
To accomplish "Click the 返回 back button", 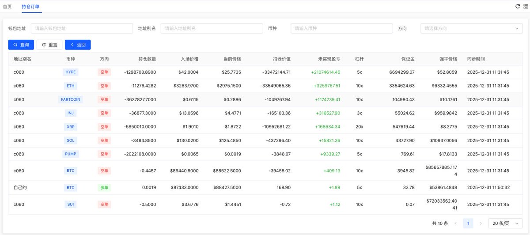I will 78,45.
